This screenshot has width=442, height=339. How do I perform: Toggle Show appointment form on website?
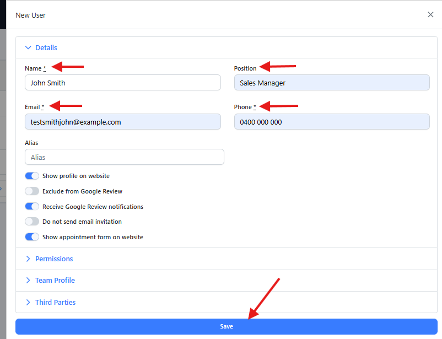(33, 237)
